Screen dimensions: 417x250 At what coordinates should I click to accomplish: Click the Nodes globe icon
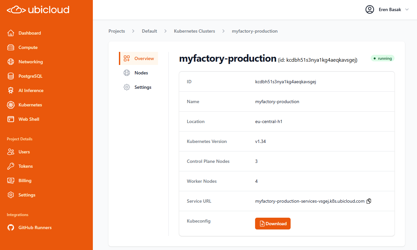[x=127, y=73]
